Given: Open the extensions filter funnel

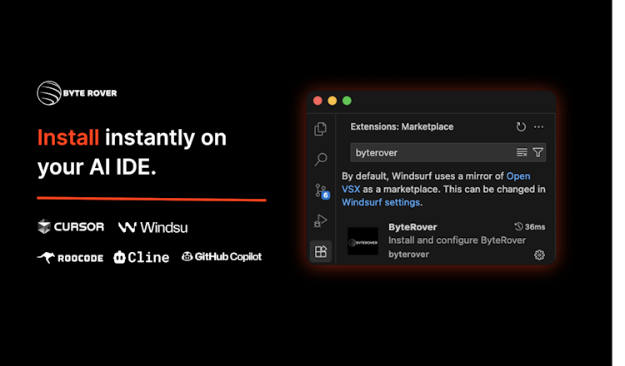Looking at the screenshot, I should [537, 152].
